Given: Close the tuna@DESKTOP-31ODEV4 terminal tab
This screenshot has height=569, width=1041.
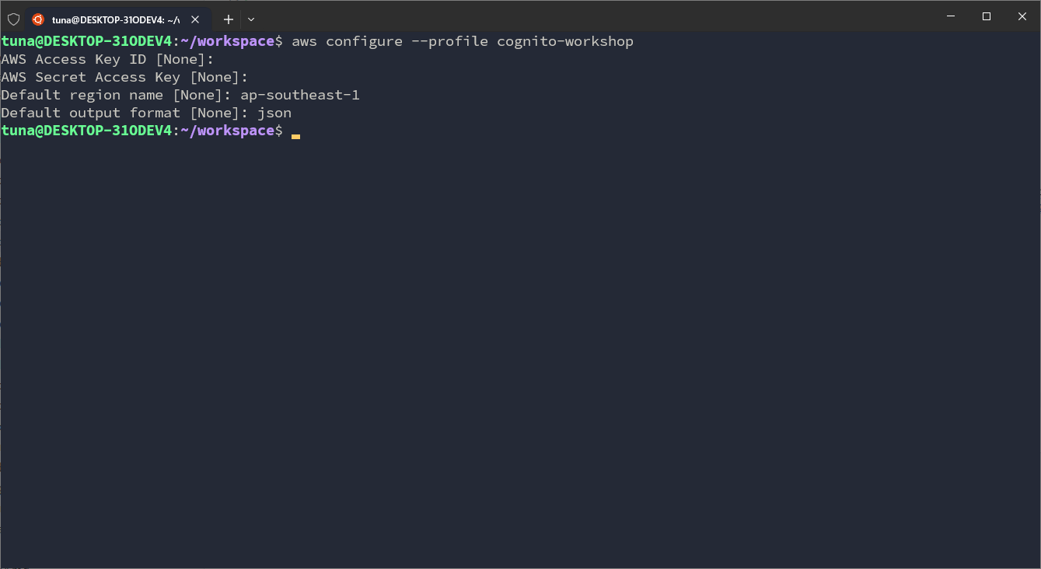Looking at the screenshot, I should (x=195, y=19).
